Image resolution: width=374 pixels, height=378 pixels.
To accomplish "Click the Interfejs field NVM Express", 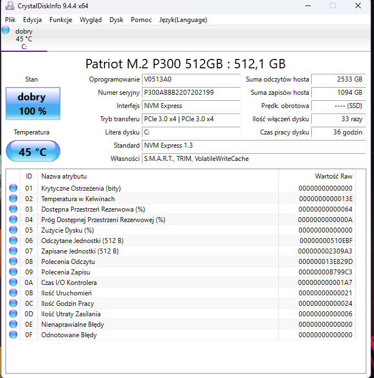I will (191, 106).
